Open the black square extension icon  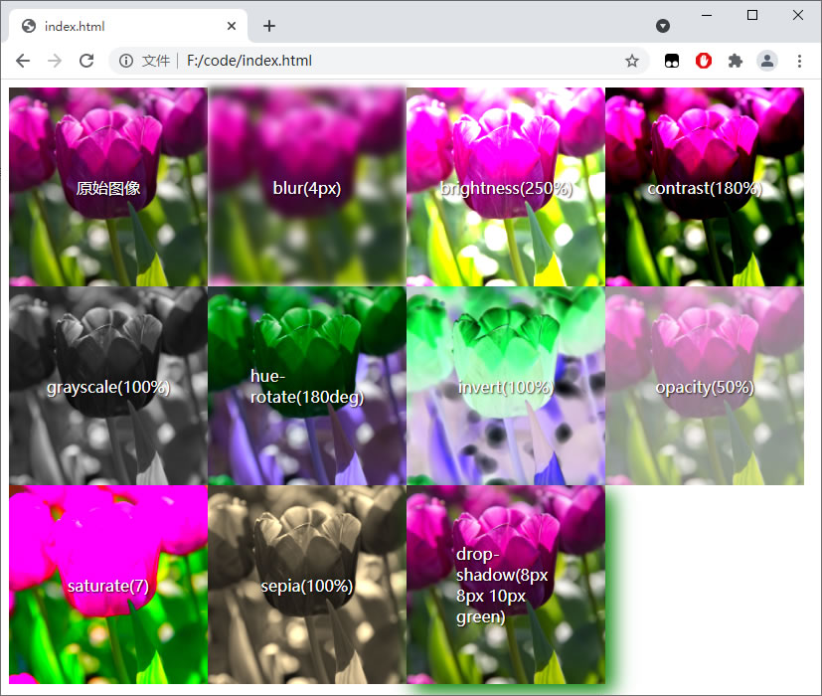point(672,61)
